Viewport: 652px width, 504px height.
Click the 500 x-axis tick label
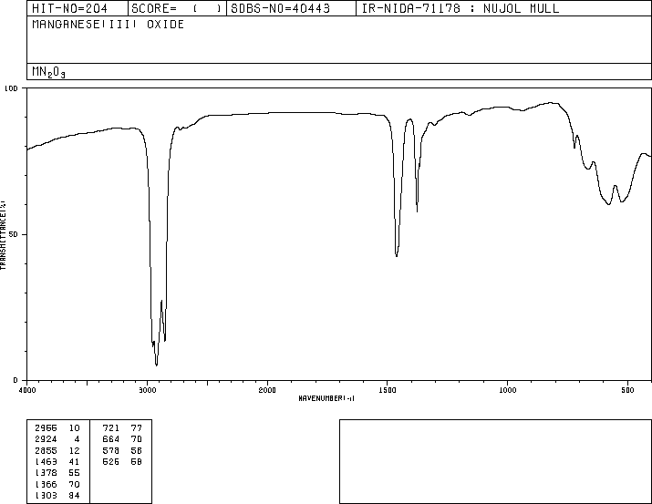pyautogui.click(x=627, y=390)
